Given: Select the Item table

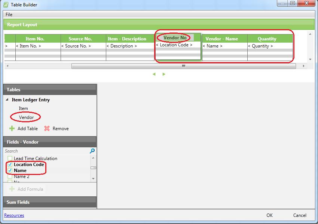Looking at the screenshot, I should (23, 108).
